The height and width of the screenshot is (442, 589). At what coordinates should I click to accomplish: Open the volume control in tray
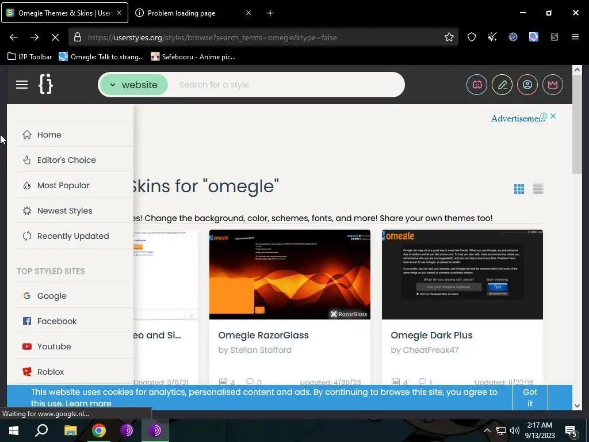click(515, 430)
